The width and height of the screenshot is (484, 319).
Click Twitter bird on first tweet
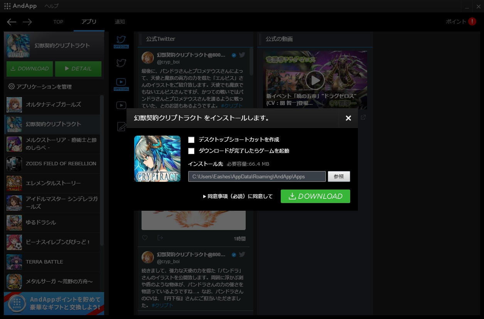242,55
